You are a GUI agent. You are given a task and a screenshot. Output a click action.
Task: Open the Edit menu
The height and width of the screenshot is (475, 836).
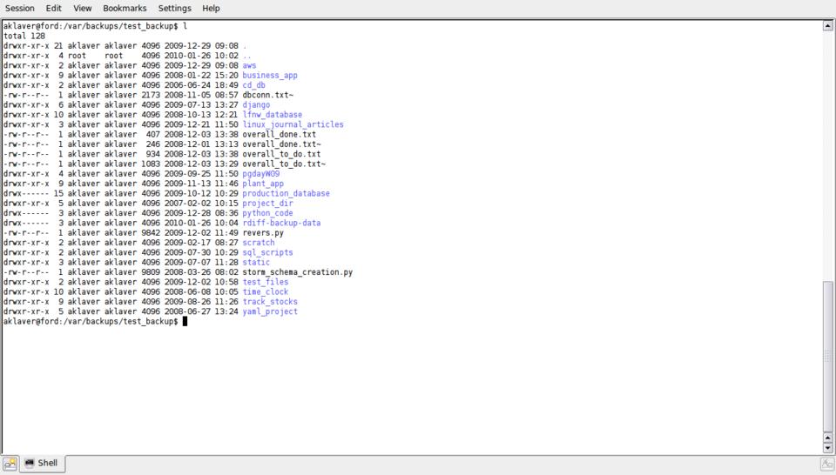[53, 8]
